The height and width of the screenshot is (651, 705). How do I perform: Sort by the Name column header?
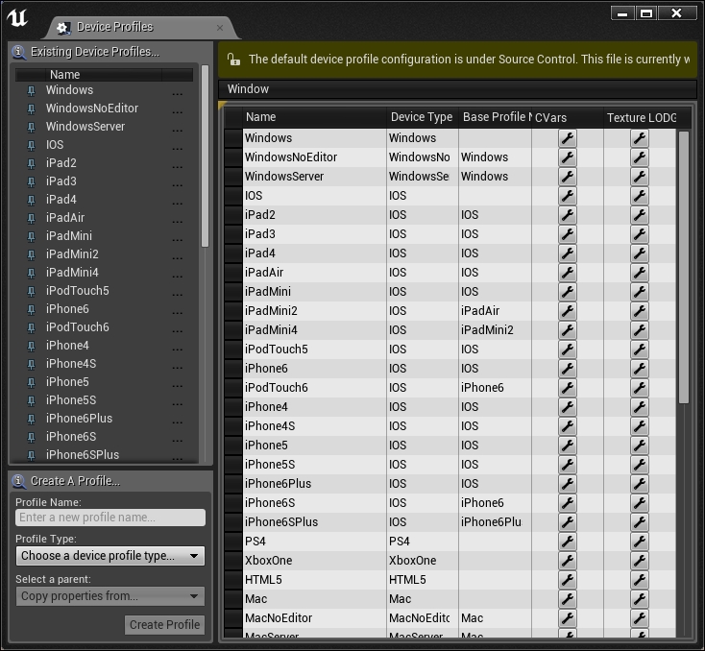[314, 117]
